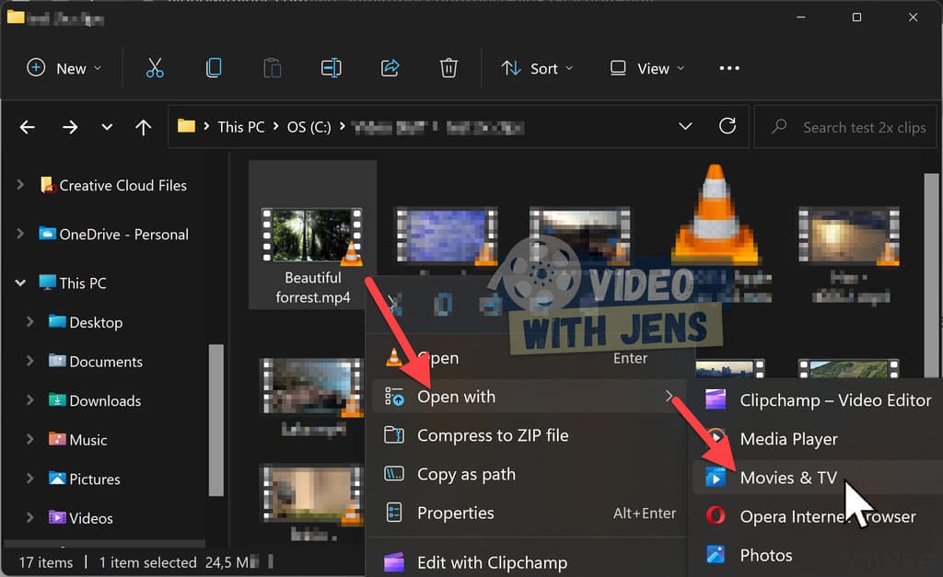The width and height of the screenshot is (943, 577).
Task: Expand the Desktop tree chevron
Action: pyautogui.click(x=29, y=321)
